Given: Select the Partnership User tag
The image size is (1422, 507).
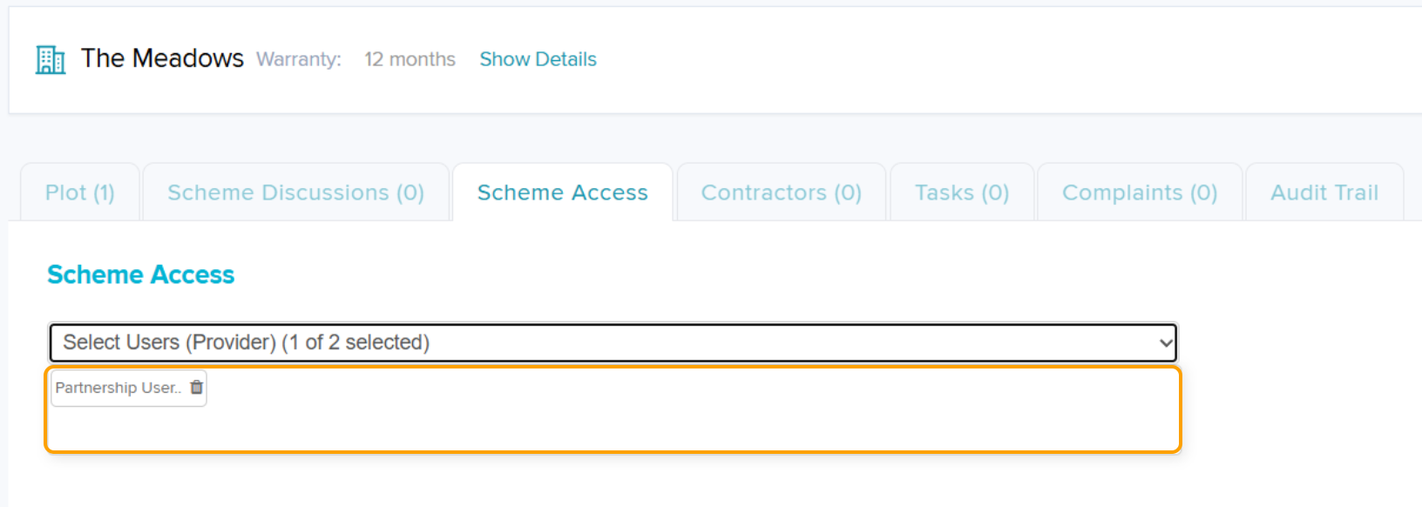Looking at the screenshot, I should pyautogui.click(x=118, y=388).
